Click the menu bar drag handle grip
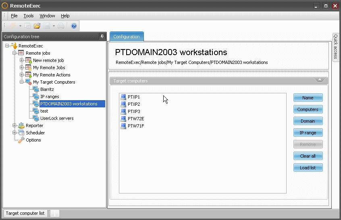The image size is (341, 220). pos(4,16)
